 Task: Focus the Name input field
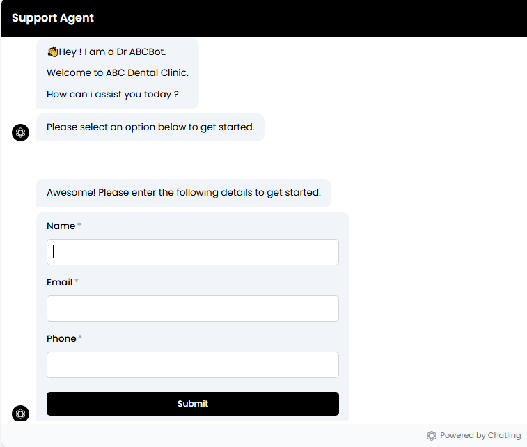[x=193, y=252]
